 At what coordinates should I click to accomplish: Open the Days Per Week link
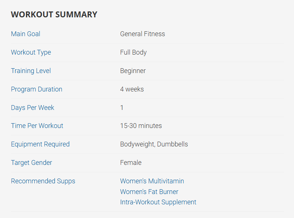coord(32,108)
